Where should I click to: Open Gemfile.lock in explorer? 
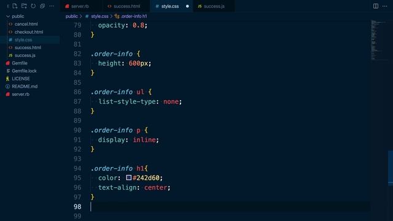coord(24,71)
